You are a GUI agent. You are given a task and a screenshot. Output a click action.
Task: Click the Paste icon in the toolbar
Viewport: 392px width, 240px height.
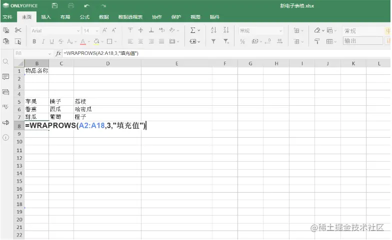click(6, 41)
